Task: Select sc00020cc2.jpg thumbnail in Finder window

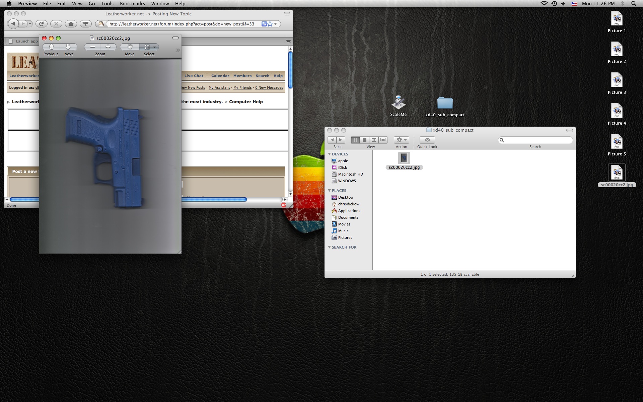Action: (x=404, y=158)
